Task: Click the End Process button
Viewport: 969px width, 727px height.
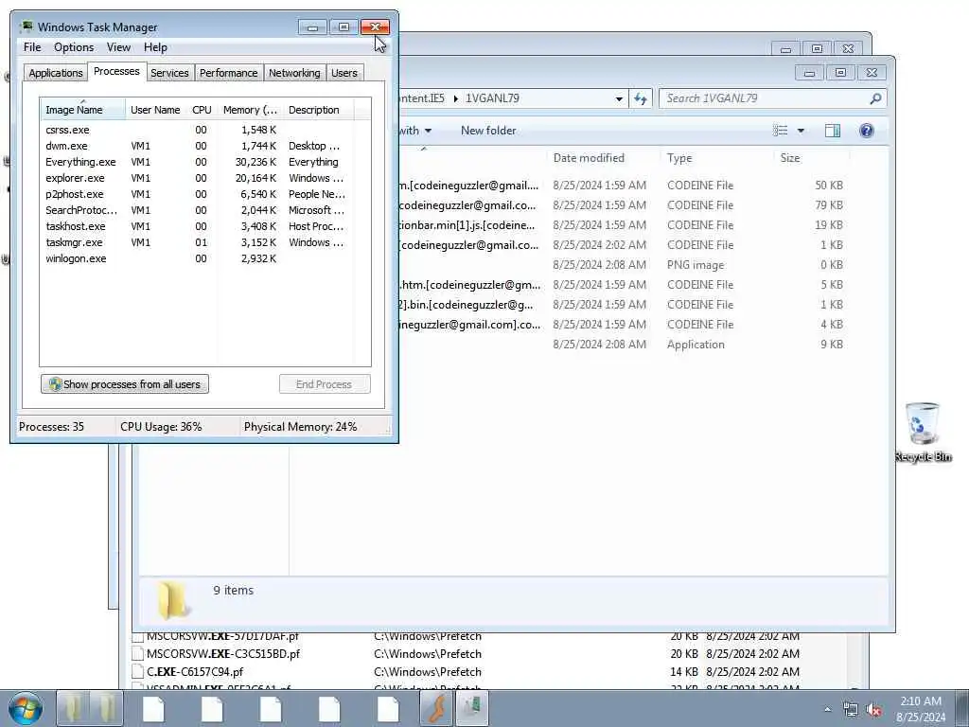Action: click(x=325, y=384)
